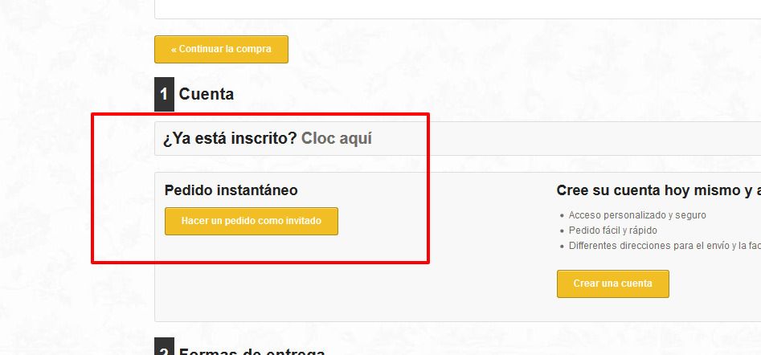This screenshot has height=355, width=761.
Task: Click the step 1 number badge
Action: pos(164,94)
